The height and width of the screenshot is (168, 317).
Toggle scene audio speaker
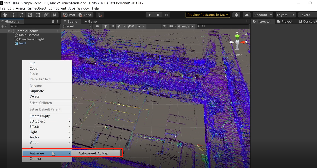112,26
